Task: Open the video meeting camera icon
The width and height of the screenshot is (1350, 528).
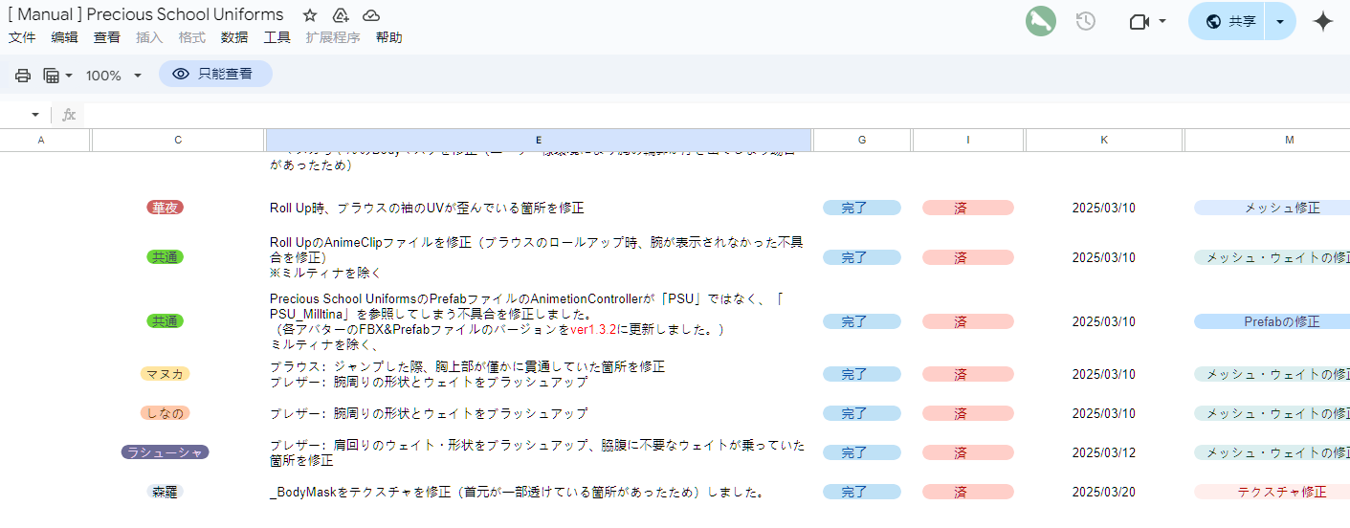Action: pos(1139,21)
